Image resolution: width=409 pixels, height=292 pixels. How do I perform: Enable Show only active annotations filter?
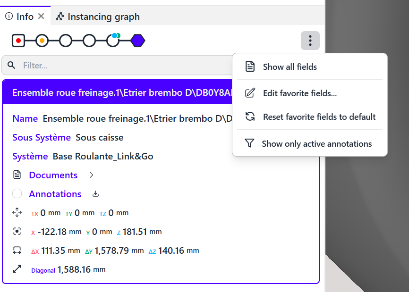tap(316, 144)
